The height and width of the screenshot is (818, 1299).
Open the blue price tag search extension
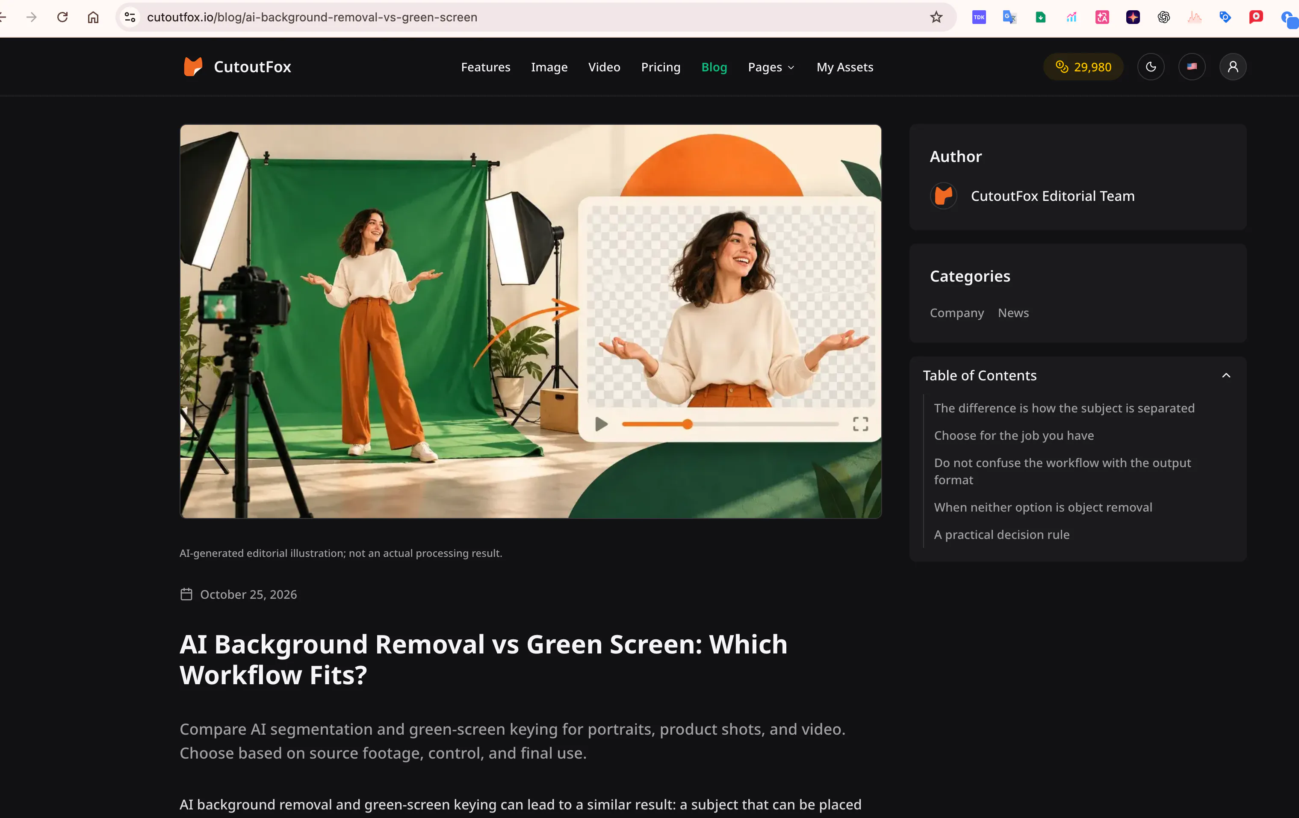click(x=1225, y=17)
